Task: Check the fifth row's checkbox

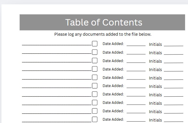Action: [95, 77]
